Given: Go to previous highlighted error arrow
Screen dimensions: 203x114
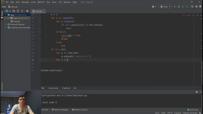Looking at the screenshot, I should tap(198, 15).
